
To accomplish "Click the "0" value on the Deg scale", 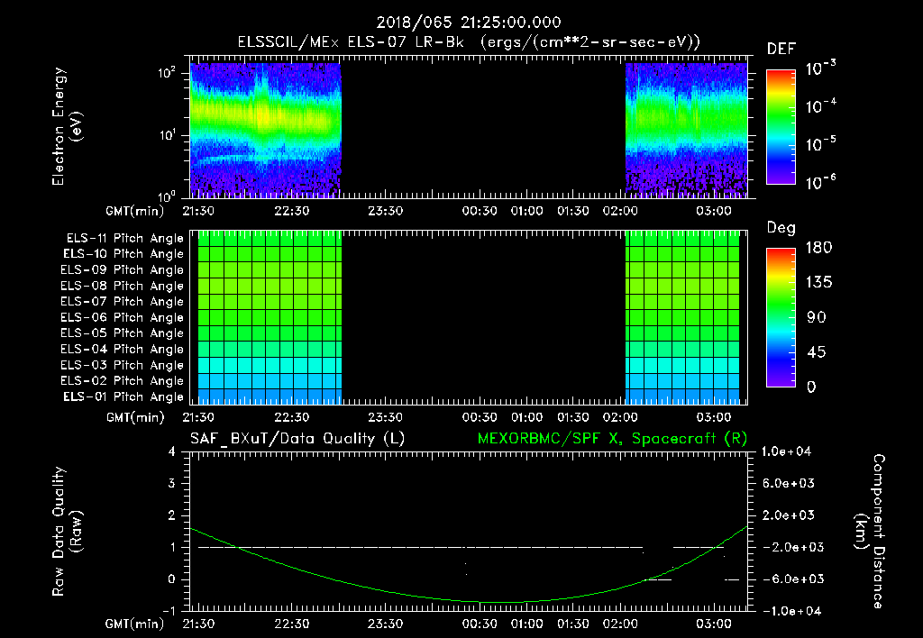I will (811, 387).
